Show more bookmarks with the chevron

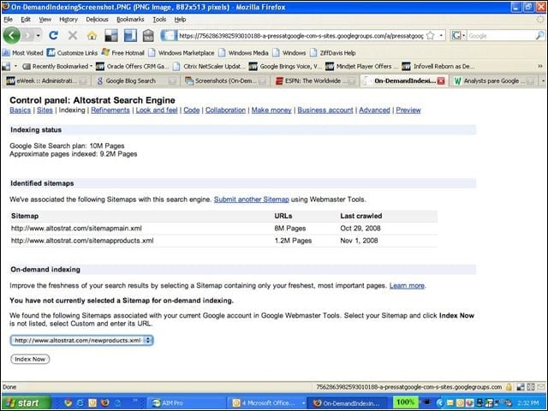(x=540, y=66)
